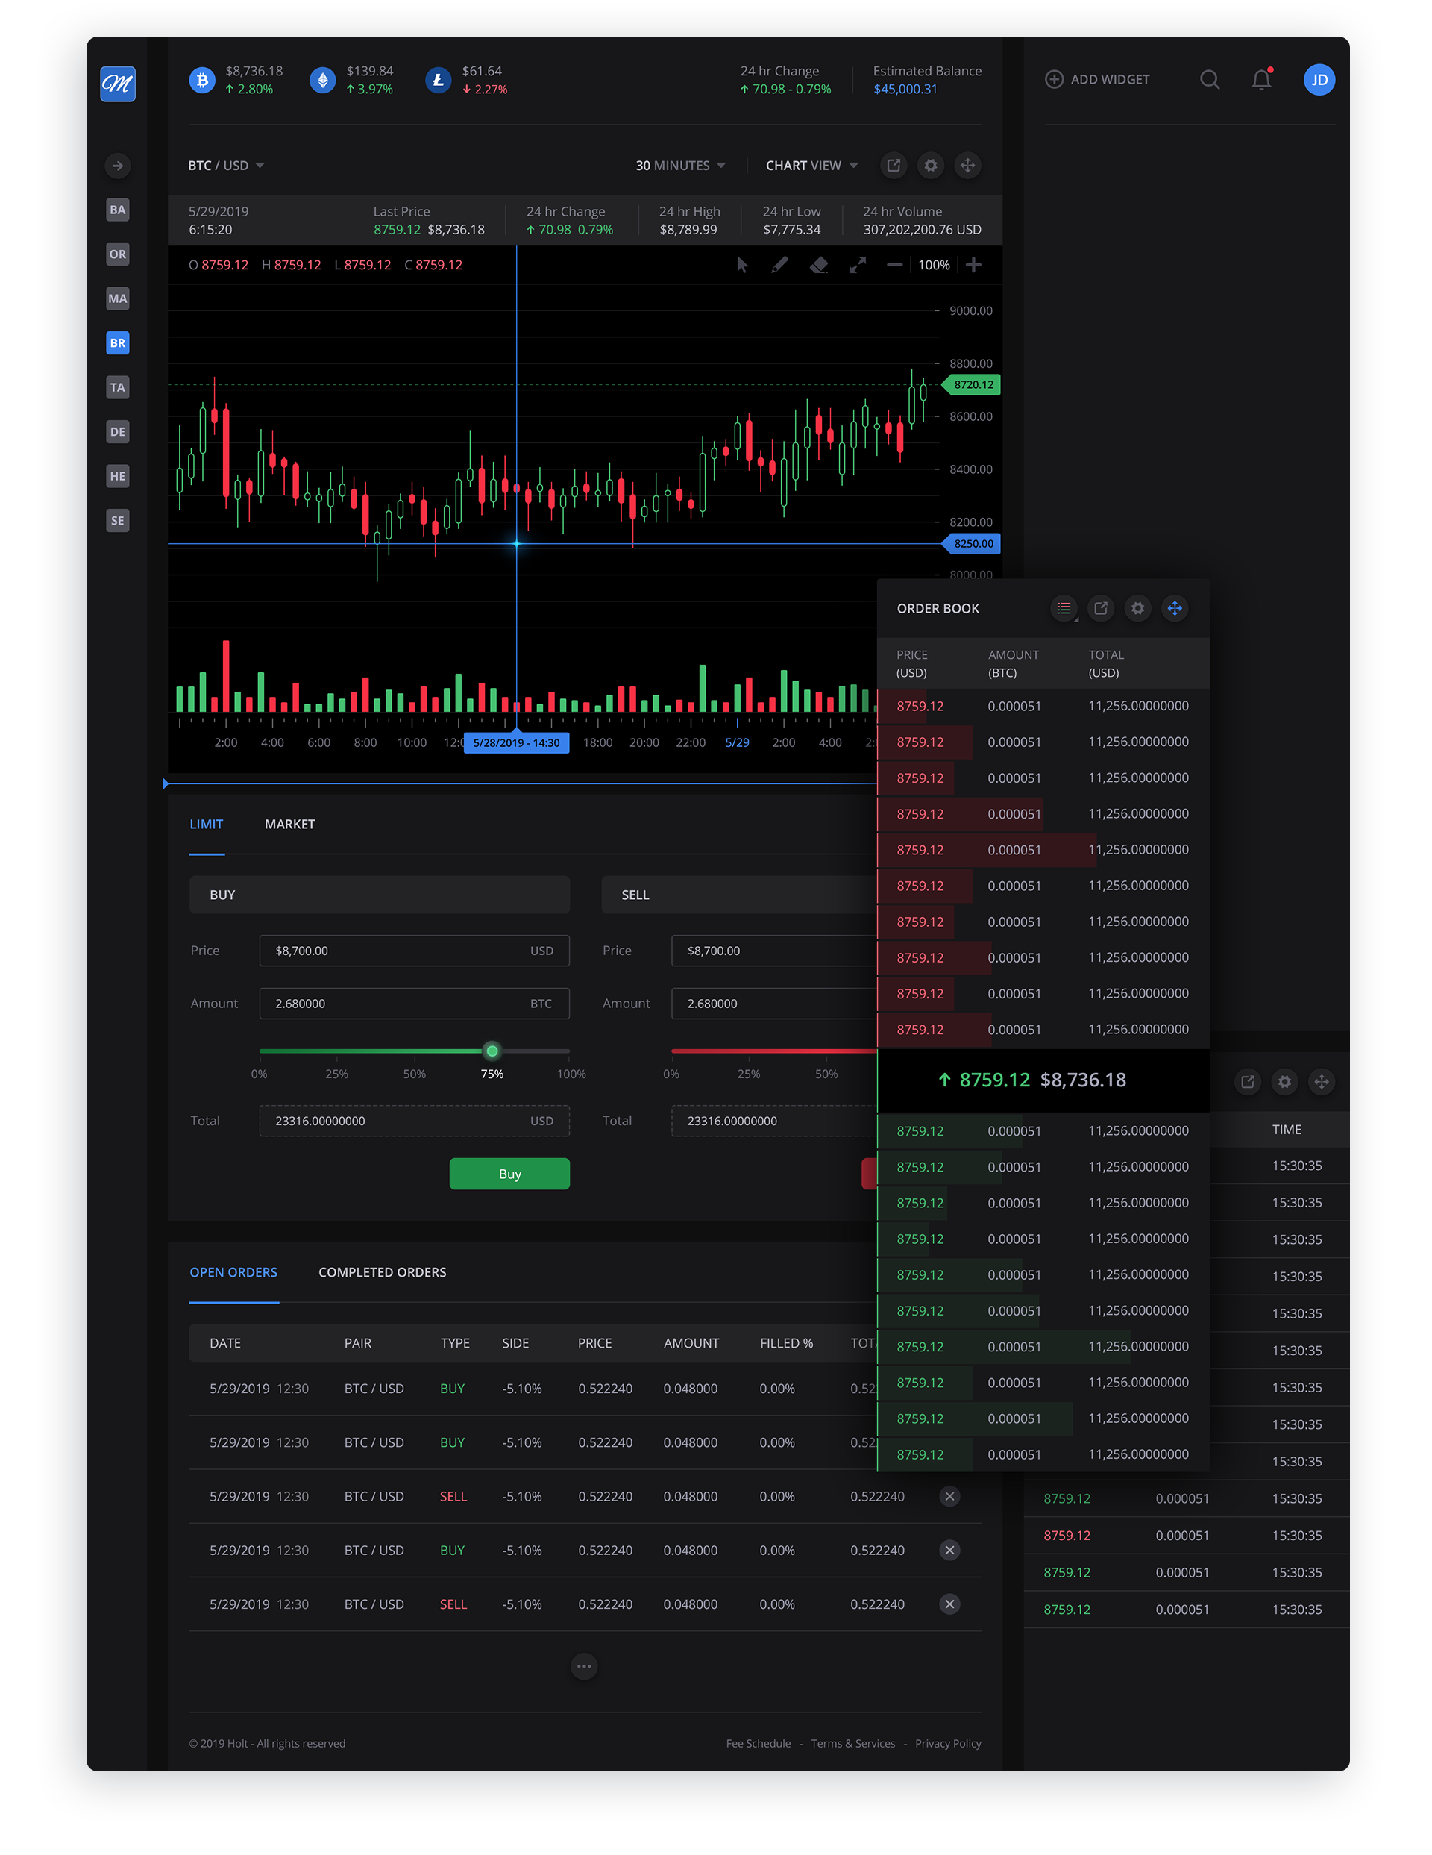Click the move handle icon on the Order Book

click(x=1175, y=608)
